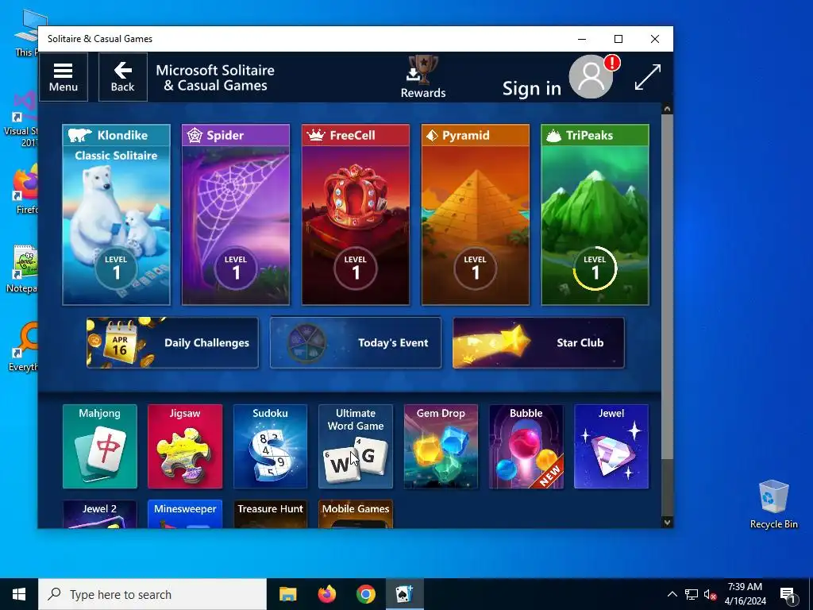
Task: Click the muted volume tray icon
Action: click(711, 594)
